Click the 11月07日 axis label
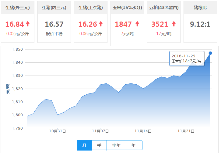This screenshot has width=221, height=156. click(100, 131)
